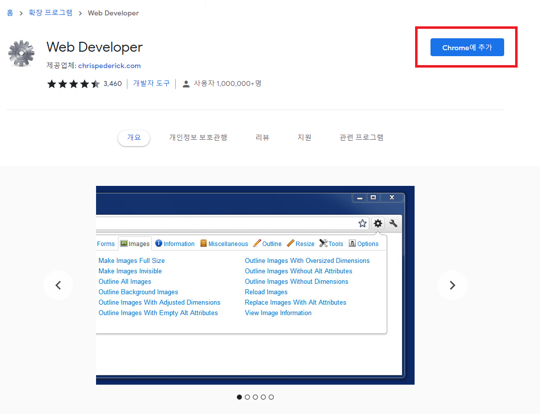Select the second carousel dot

(x=247, y=397)
